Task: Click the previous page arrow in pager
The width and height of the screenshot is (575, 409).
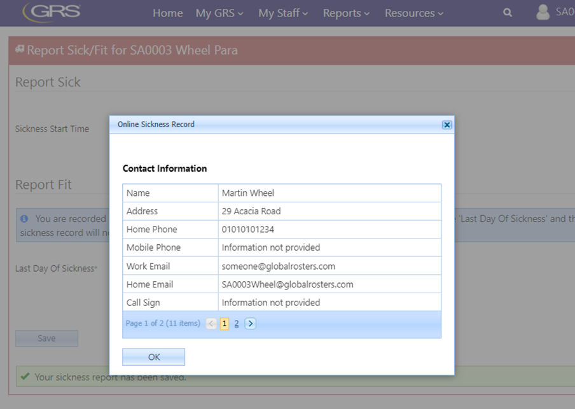Action: pos(211,324)
